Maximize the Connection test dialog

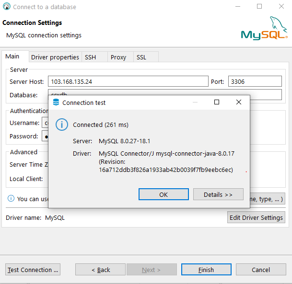(217, 102)
